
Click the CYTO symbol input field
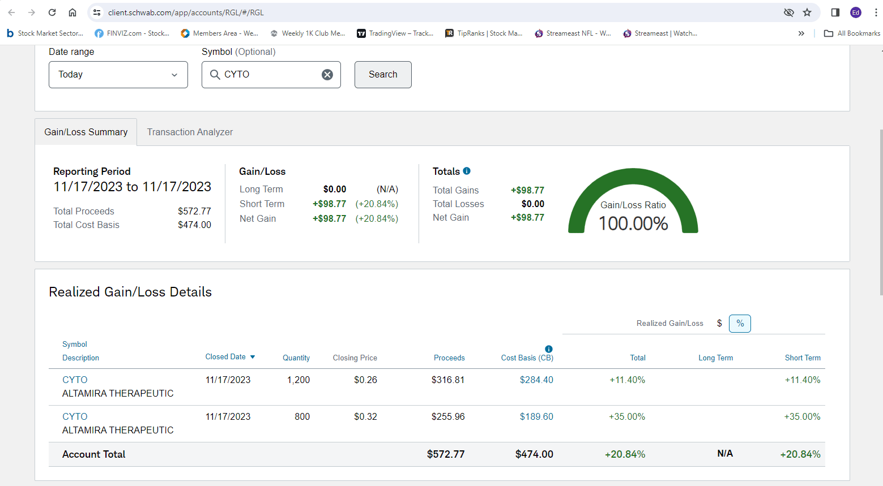point(266,75)
